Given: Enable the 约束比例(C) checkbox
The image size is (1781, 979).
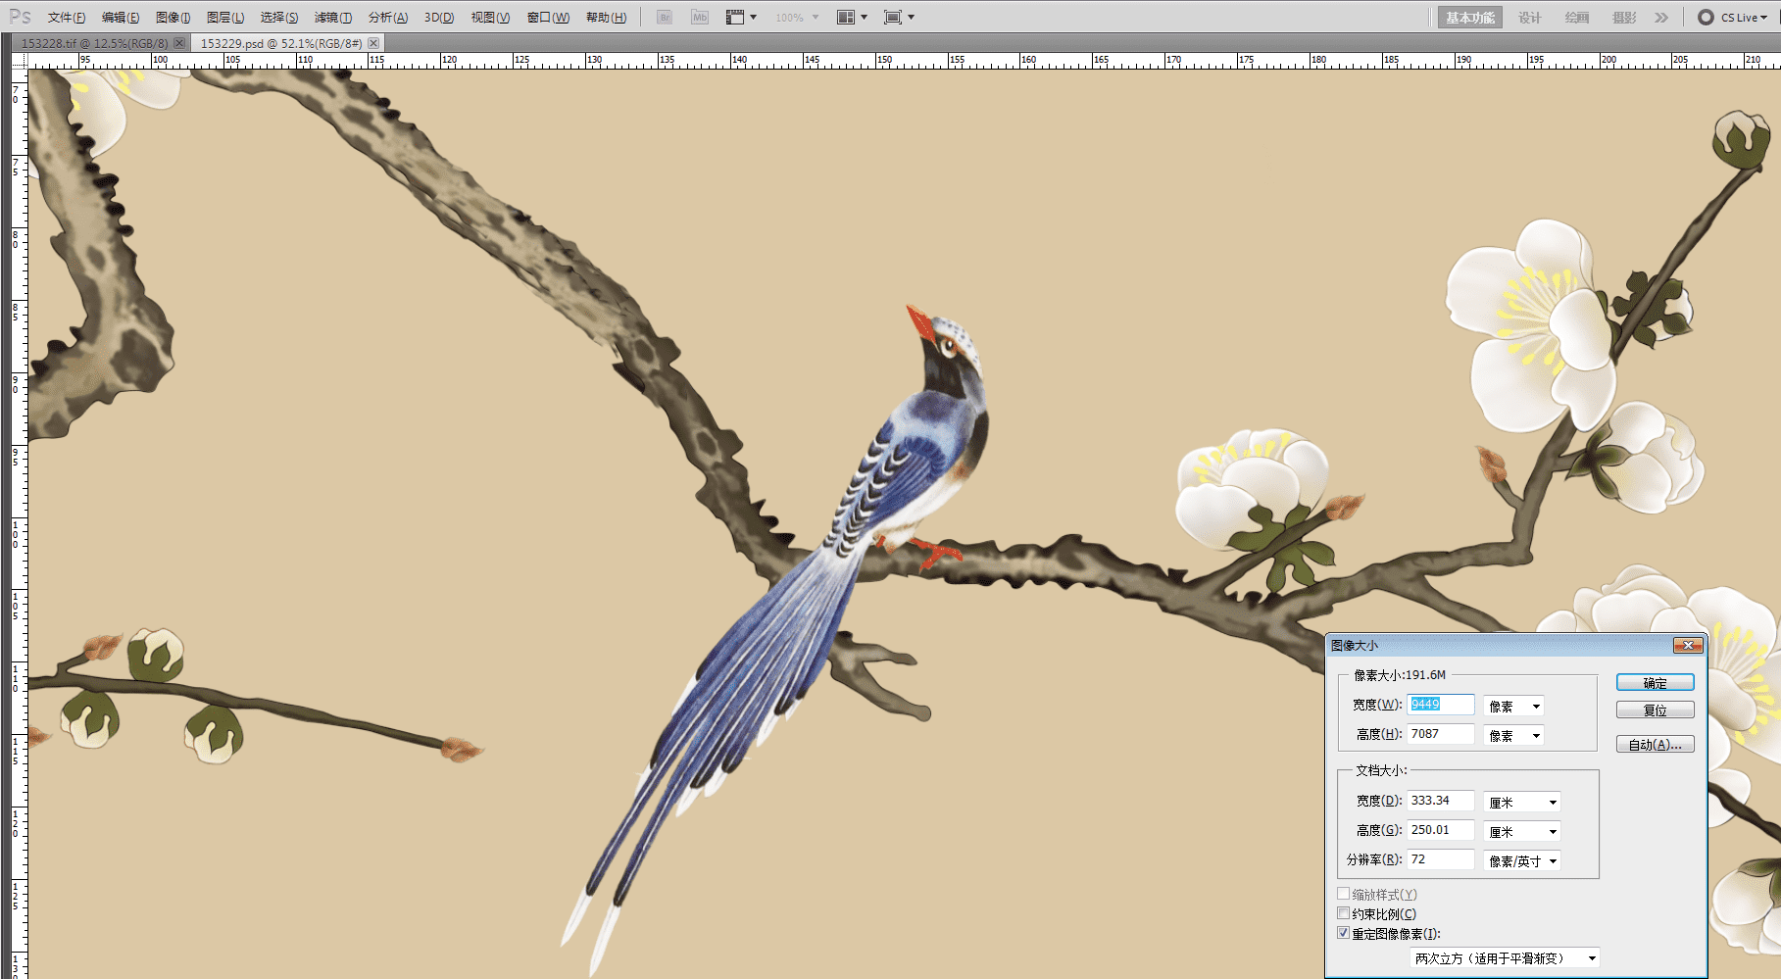Looking at the screenshot, I should (1344, 913).
